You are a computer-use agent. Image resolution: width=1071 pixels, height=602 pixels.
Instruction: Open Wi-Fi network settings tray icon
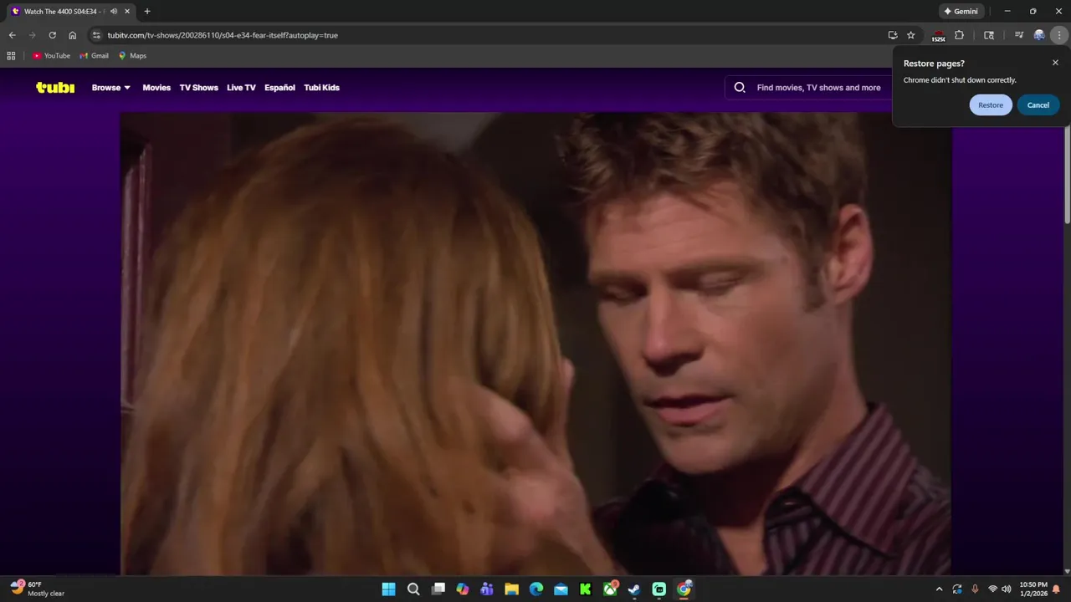(992, 589)
